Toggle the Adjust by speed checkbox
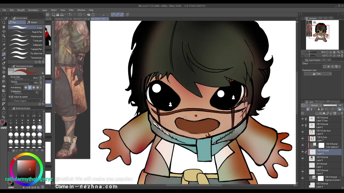Viewport: 344px width, 193px height. [x=12, y=97]
